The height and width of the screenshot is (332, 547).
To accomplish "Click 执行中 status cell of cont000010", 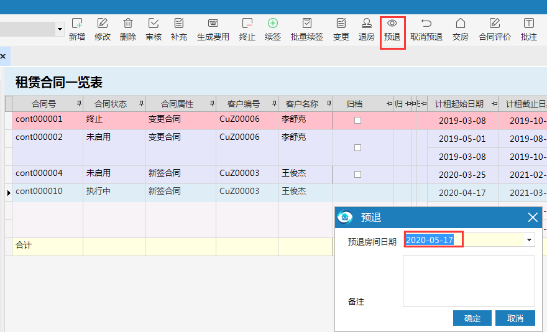I will click(x=114, y=193).
